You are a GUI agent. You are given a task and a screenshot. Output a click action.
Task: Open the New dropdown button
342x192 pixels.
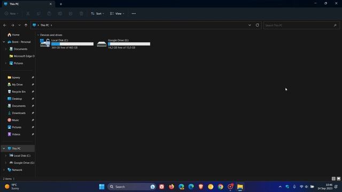click(x=12, y=14)
